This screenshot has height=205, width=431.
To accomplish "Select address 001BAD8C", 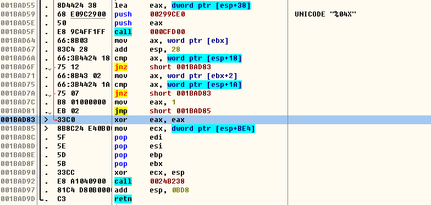I will (18, 137).
